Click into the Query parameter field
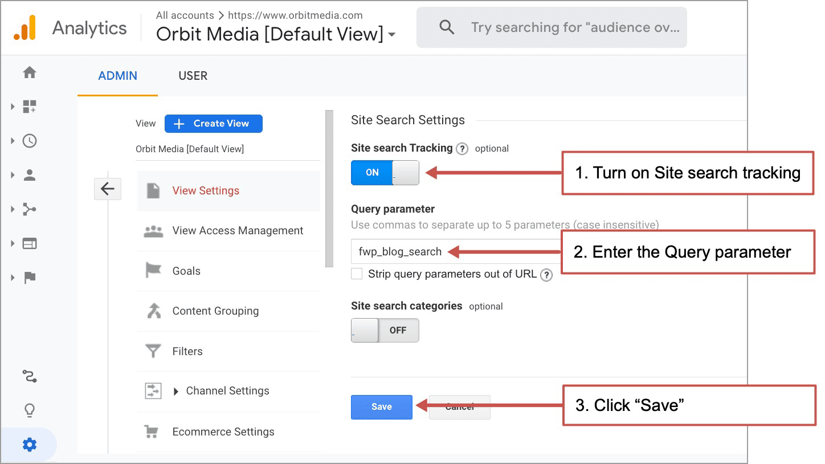 pos(456,251)
